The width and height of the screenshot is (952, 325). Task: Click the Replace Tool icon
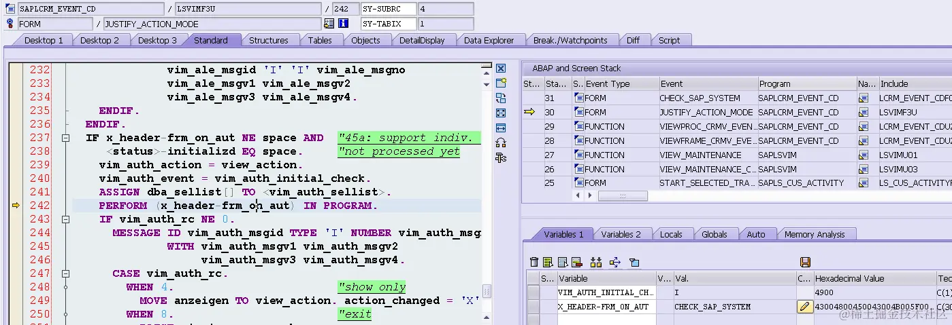(501, 98)
